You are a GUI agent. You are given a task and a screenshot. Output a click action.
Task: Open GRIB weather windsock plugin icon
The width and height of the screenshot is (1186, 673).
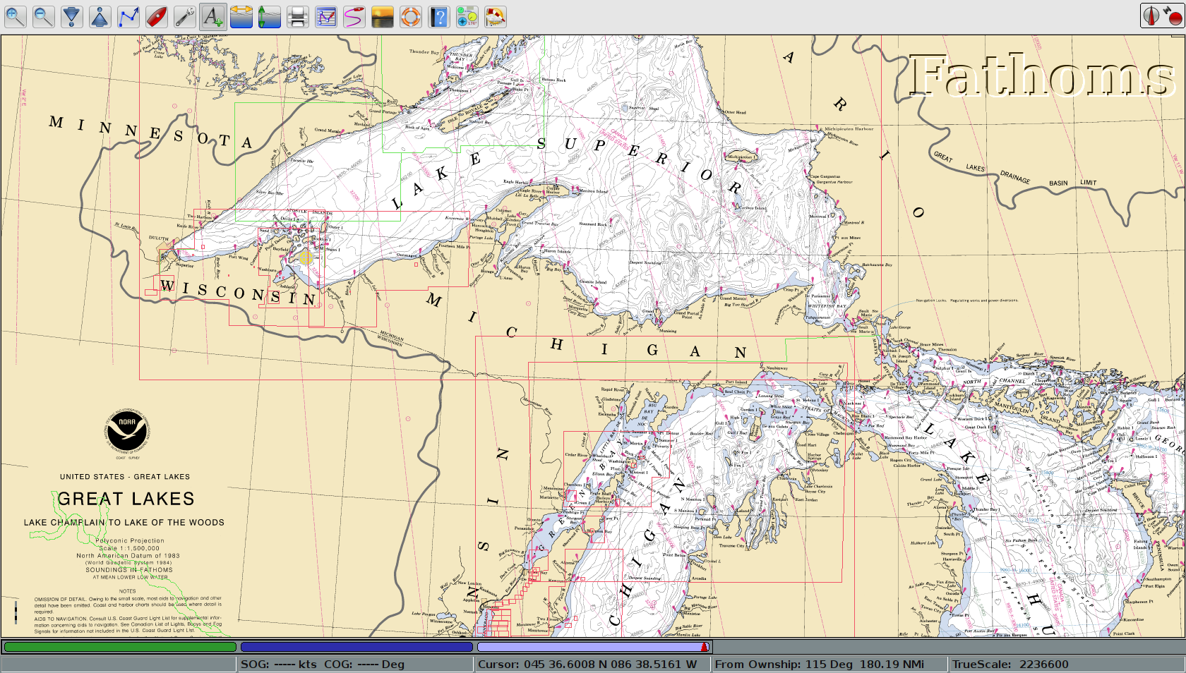[496, 16]
